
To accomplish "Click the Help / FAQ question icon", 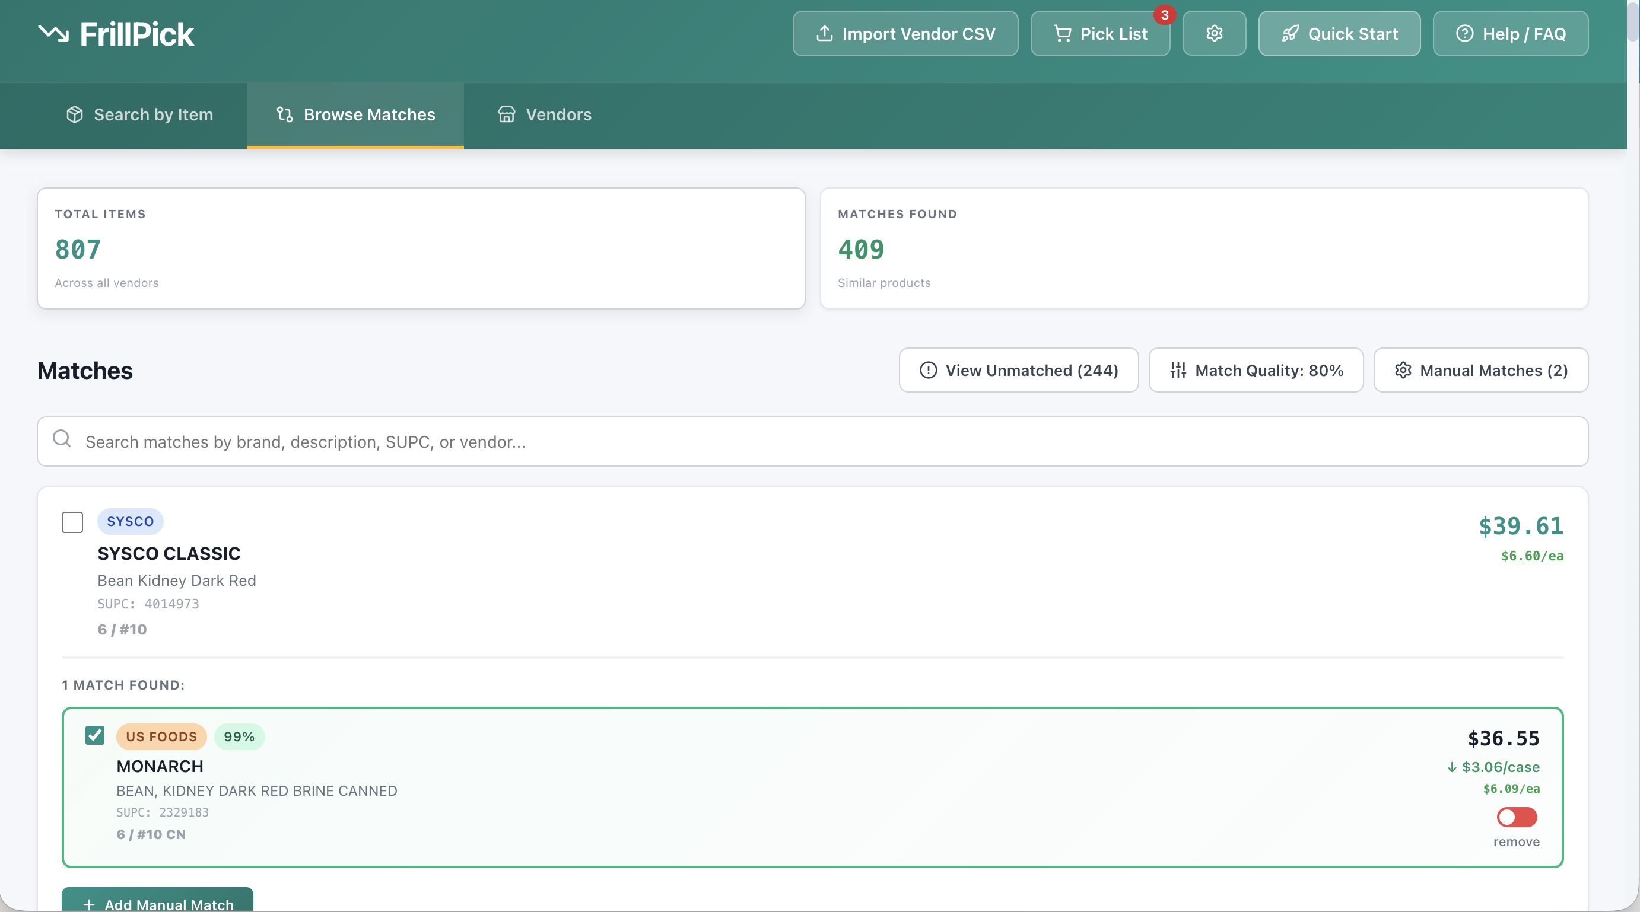I will click(x=1464, y=34).
